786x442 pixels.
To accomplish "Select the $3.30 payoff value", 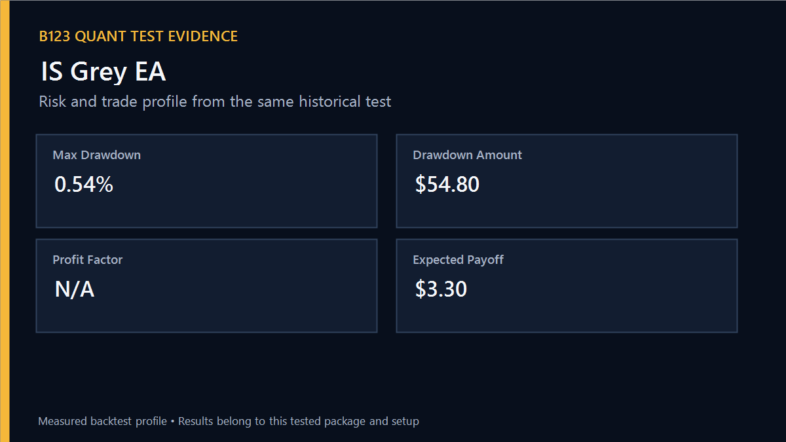I will click(x=441, y=289).
